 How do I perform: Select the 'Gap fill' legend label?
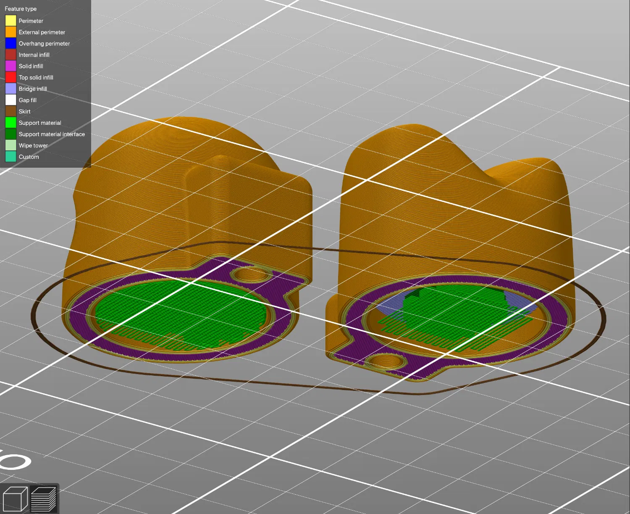pyautogui.click(x=27, y=100)
